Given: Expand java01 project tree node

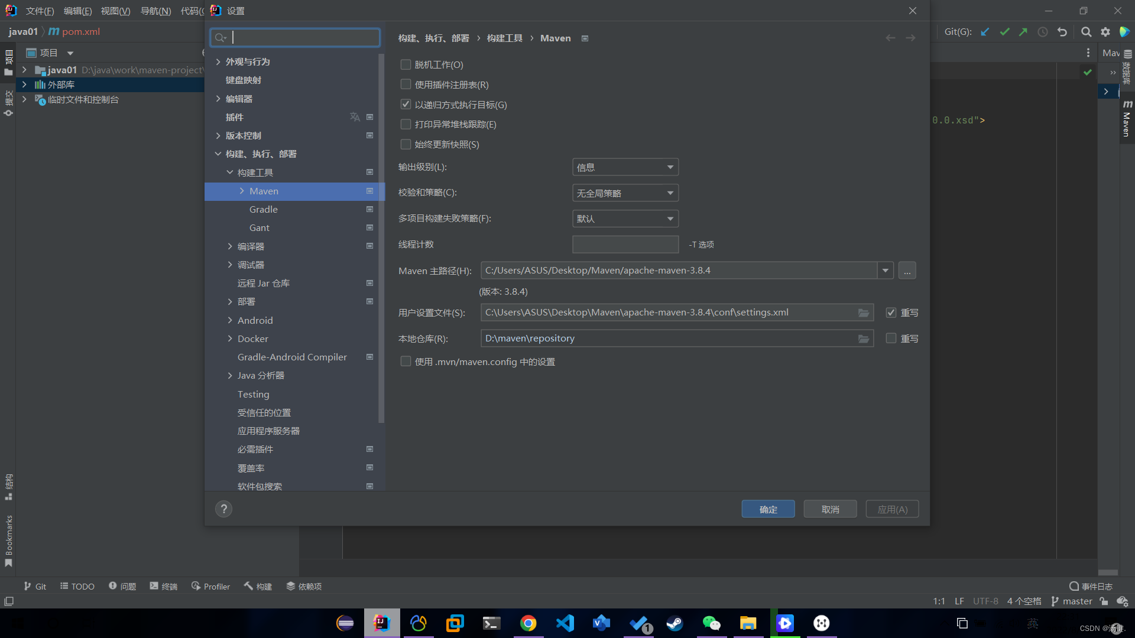Looking at the screenshot, I should pos(24,70).
